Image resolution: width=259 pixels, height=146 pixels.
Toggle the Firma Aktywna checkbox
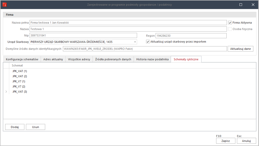[x=230, y=23]
